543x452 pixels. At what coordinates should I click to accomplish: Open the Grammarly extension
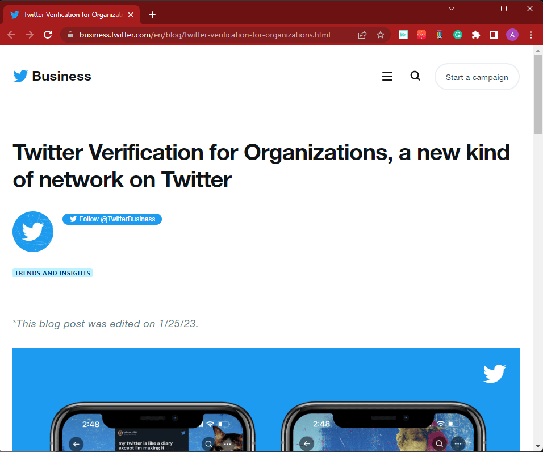coord(458,35)
